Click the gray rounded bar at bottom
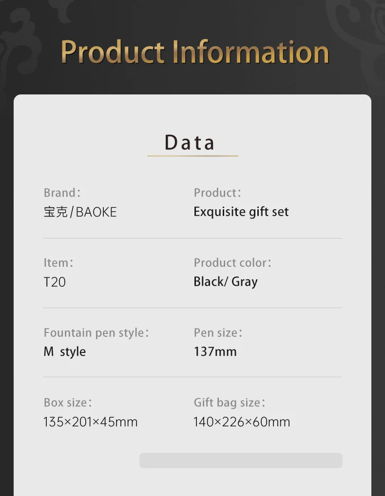385x496 pixels. (241, 460)
